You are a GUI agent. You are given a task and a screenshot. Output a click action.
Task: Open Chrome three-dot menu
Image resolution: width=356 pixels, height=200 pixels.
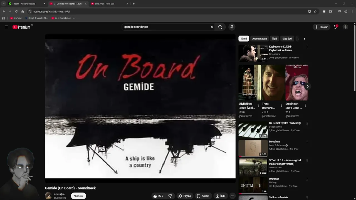click(352, 11)
